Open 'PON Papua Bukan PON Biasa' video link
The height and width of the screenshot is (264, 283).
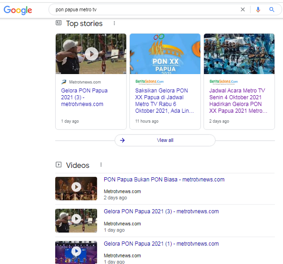click(164, 180)
